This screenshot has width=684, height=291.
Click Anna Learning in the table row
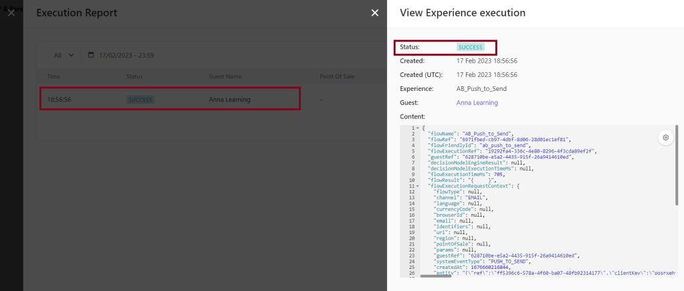point(229,100)
